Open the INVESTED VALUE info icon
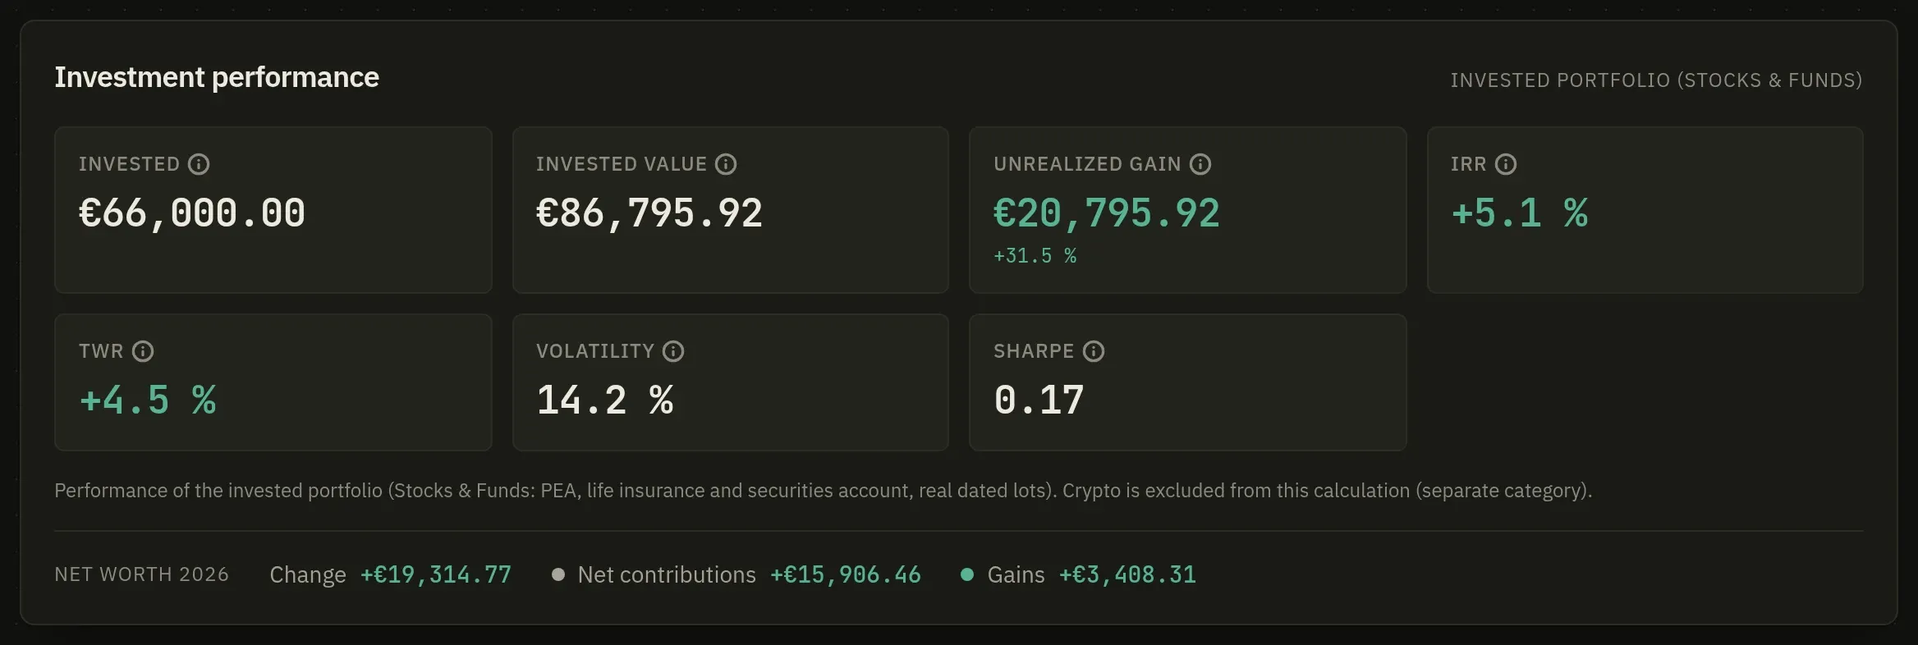 pos(726,164)
